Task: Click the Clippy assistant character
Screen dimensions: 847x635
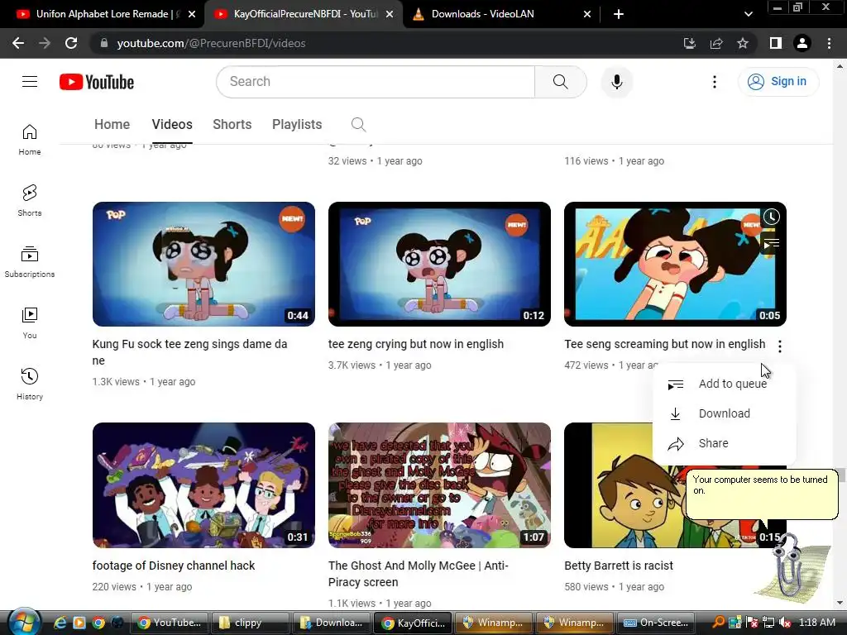Action: coord(790,567)
